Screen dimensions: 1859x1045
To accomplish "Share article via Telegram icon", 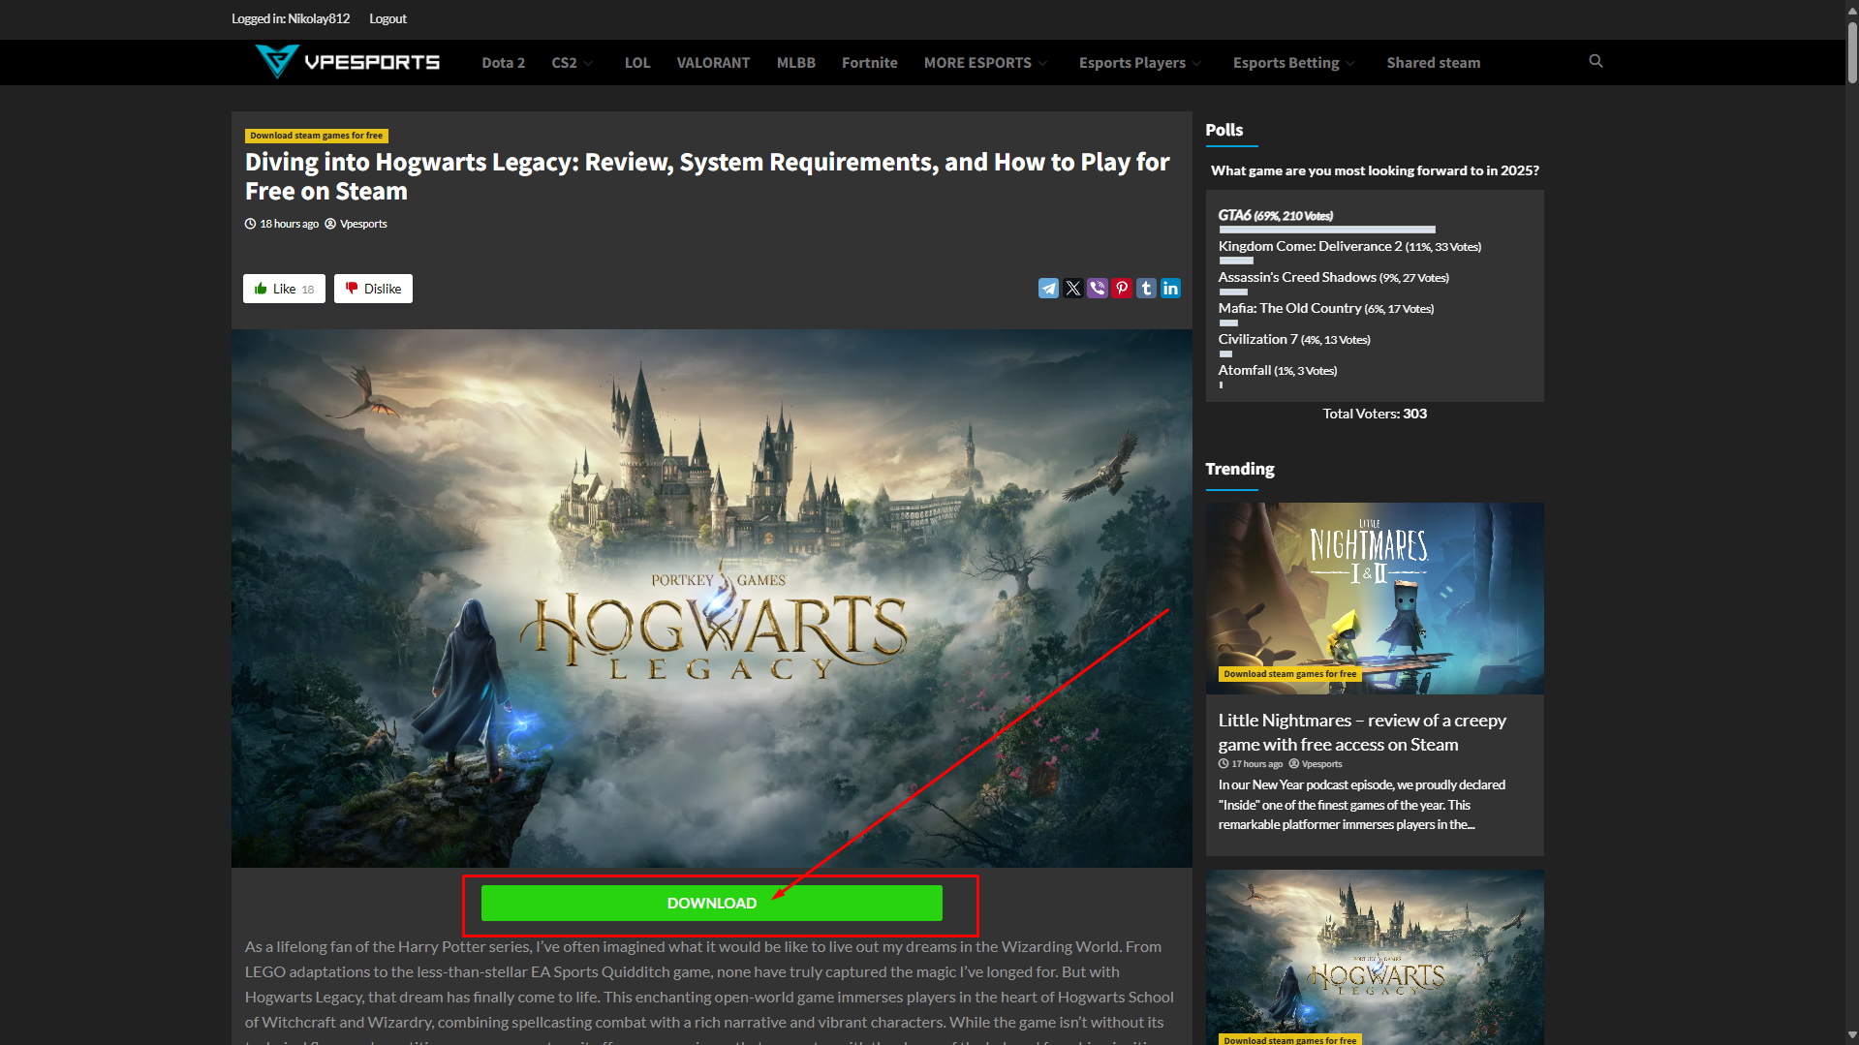I will click(x=1048, y=289).
